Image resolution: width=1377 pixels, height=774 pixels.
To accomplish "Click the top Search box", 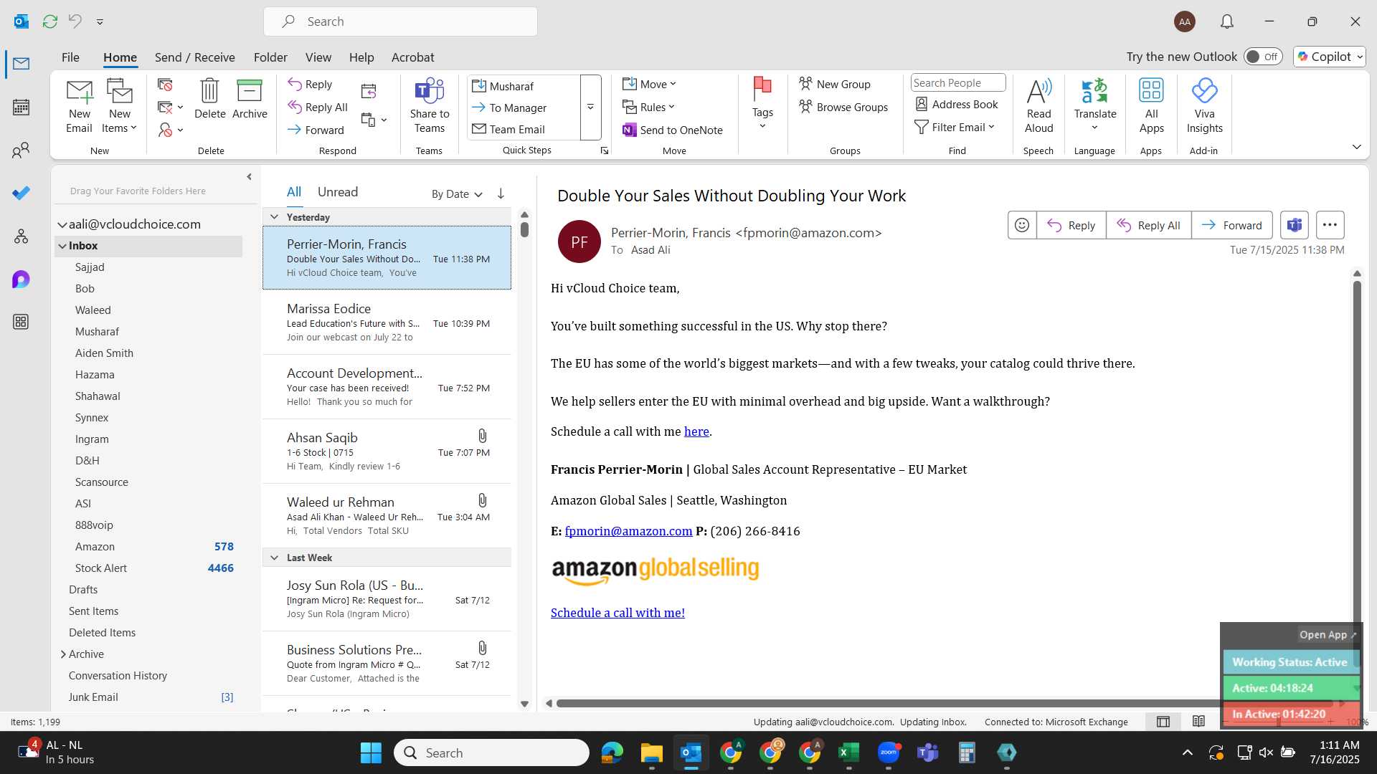I will [400, 21].
